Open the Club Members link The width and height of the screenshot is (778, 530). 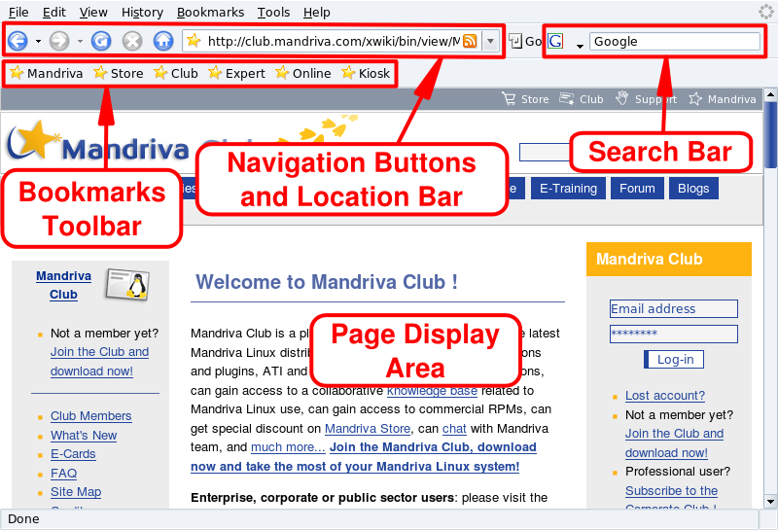90,416
